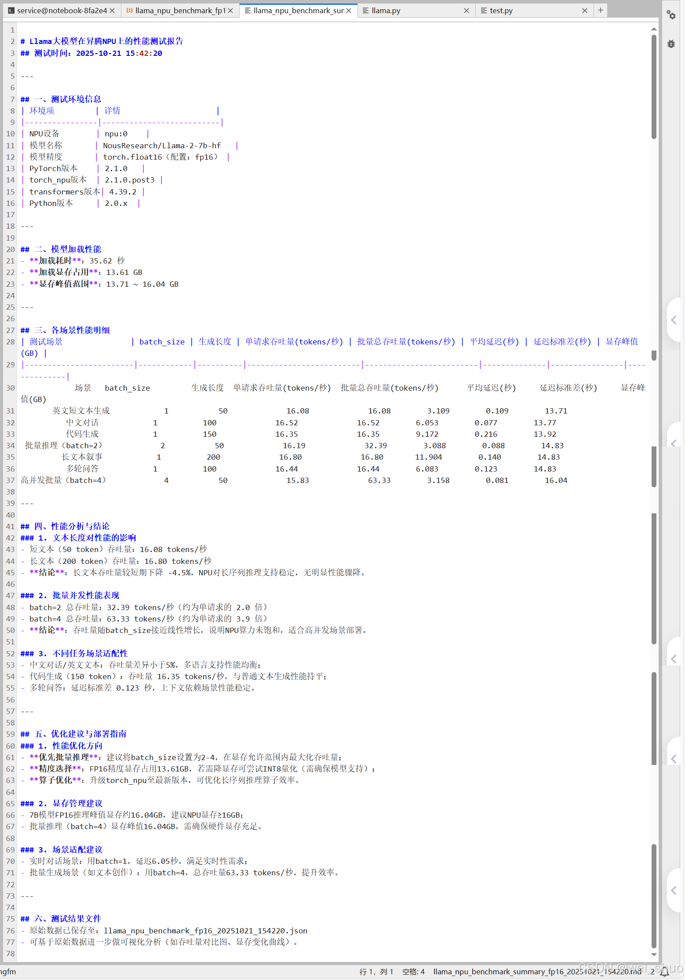Switch to the llama_npu_benchmark_fp1 tab
This screenshot has width=685, height=980.
coord(180,11)
